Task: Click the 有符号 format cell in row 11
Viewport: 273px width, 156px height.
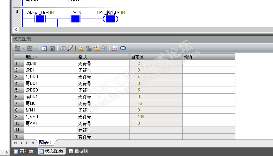Action: coord(103,130)
